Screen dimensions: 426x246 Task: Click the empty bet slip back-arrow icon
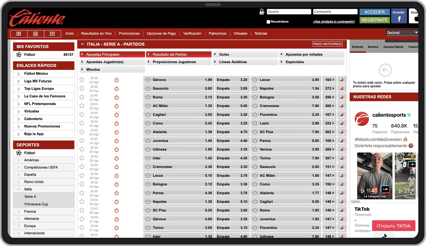[385, 70]
